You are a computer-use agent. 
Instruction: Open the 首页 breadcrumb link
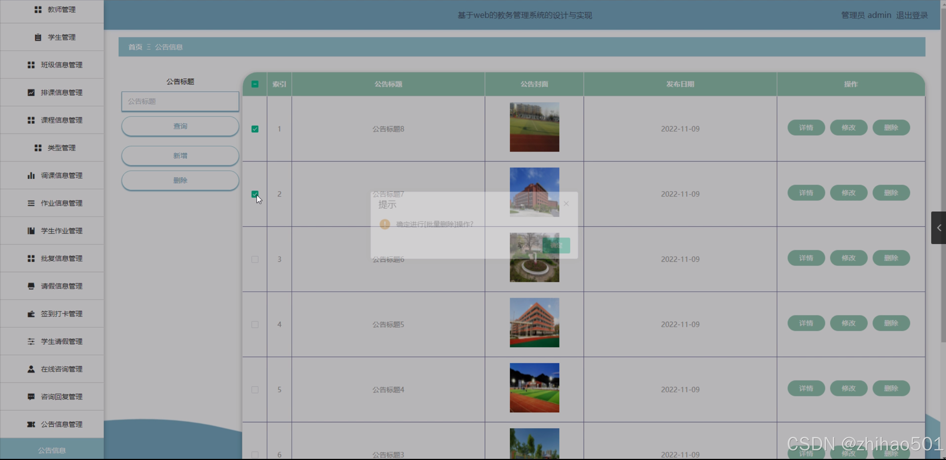tap(135, 47)
